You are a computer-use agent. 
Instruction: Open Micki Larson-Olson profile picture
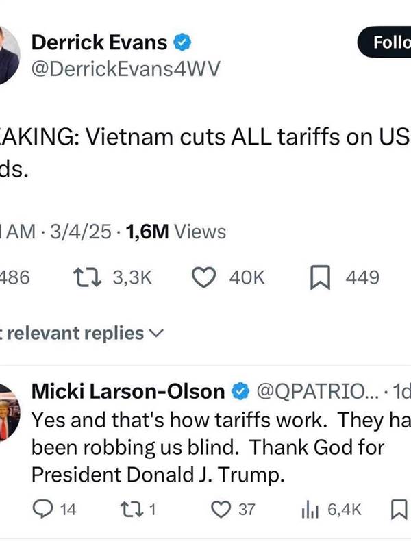10,412
